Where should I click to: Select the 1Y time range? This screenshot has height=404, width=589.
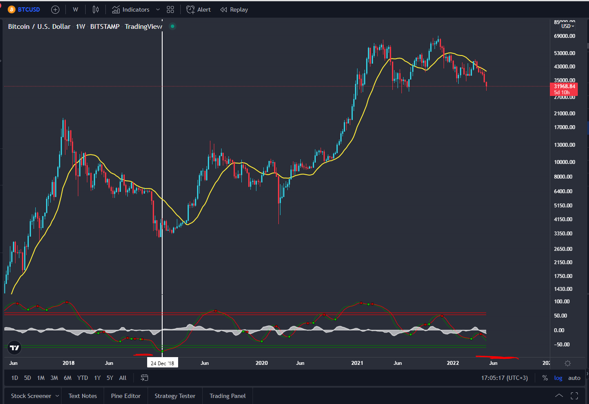[98, 378]
